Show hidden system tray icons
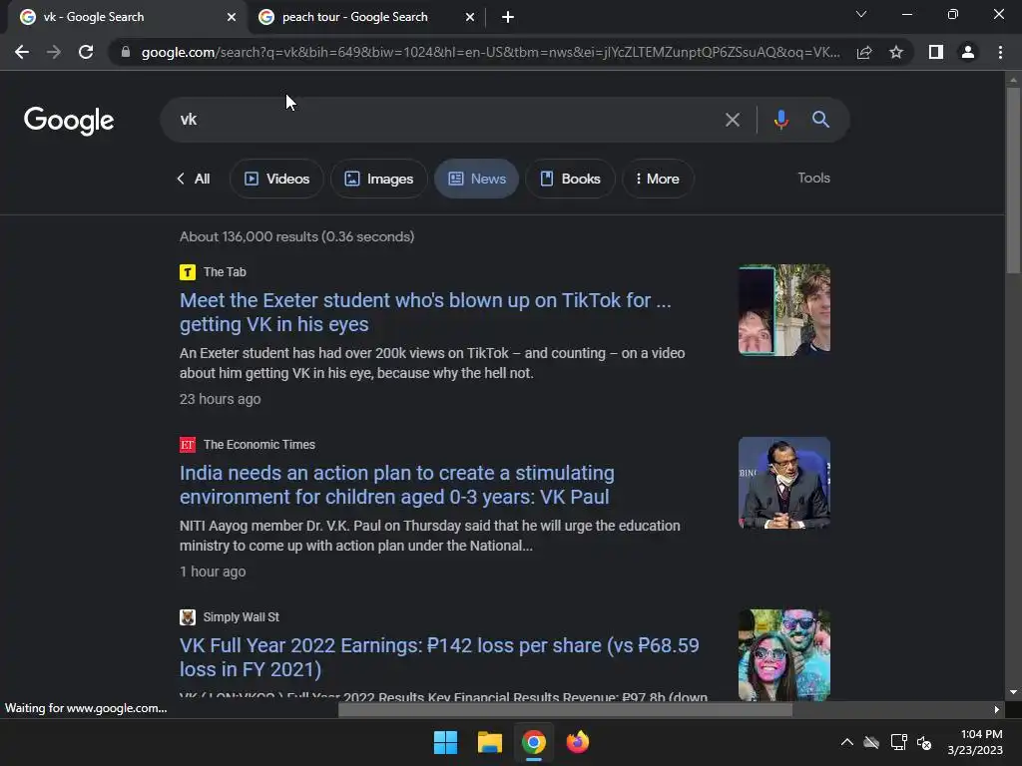Screen dimensions: 1022x766 tap(846, 742)
